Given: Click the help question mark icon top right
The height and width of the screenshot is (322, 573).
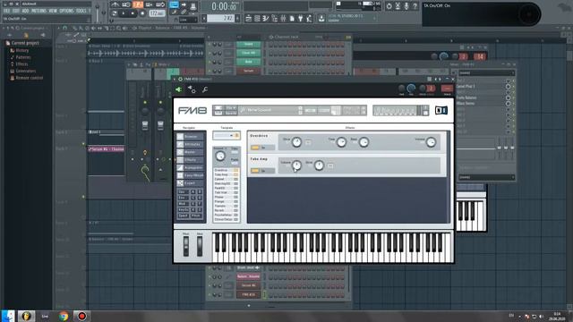Looking at the screenshot, I should coord(415,6).
